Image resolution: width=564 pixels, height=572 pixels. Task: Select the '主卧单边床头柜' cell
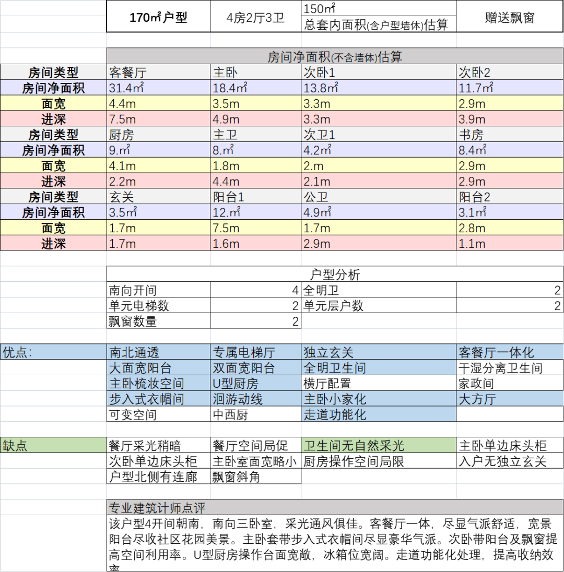point(510,445)
